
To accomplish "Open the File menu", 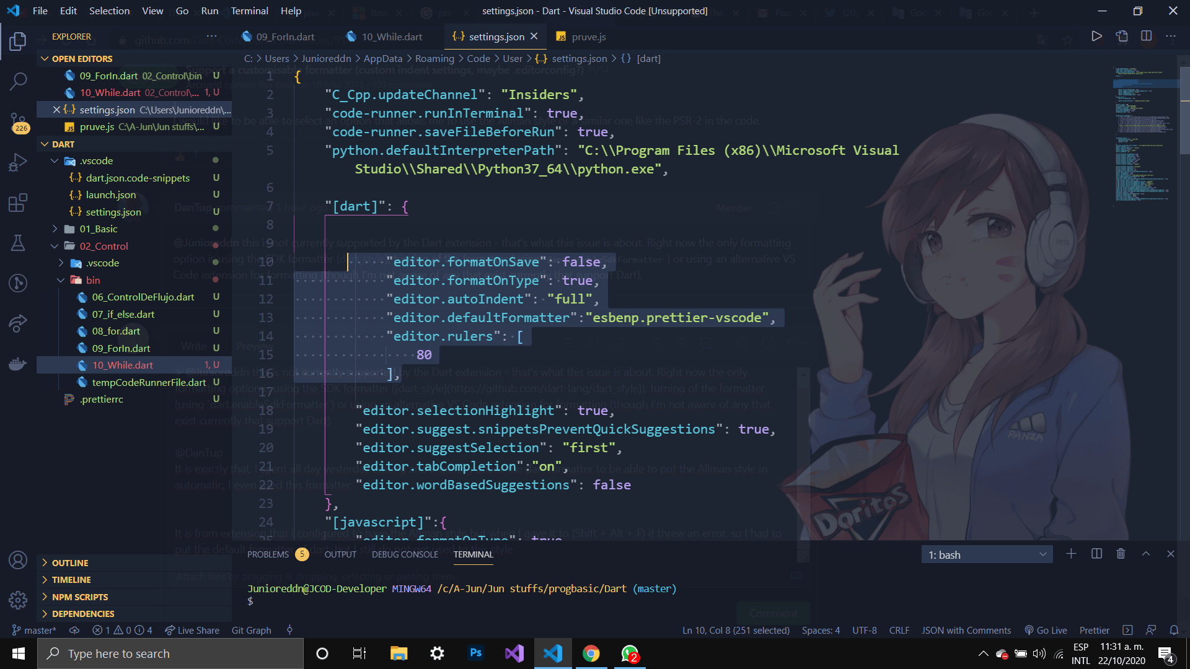I will click(40, 11).
